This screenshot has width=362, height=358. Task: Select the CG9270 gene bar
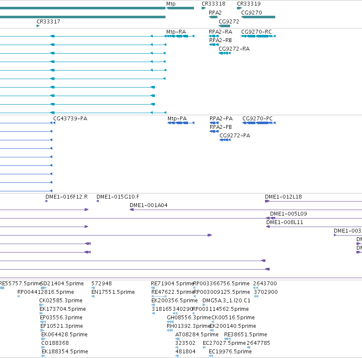point(258,17)
